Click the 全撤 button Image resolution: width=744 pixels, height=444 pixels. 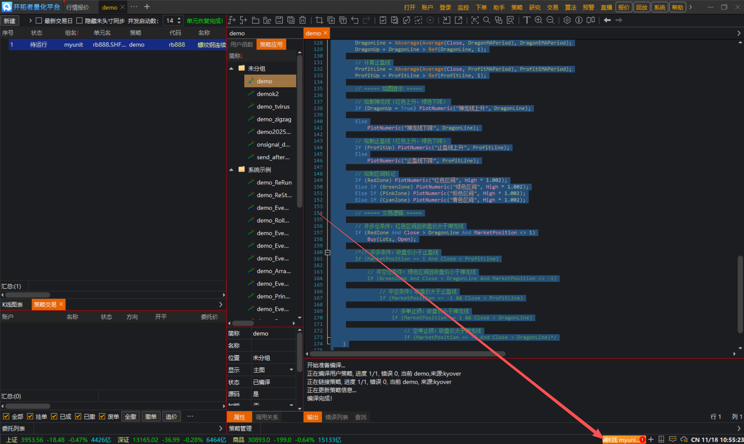click(x=131, y=416)
